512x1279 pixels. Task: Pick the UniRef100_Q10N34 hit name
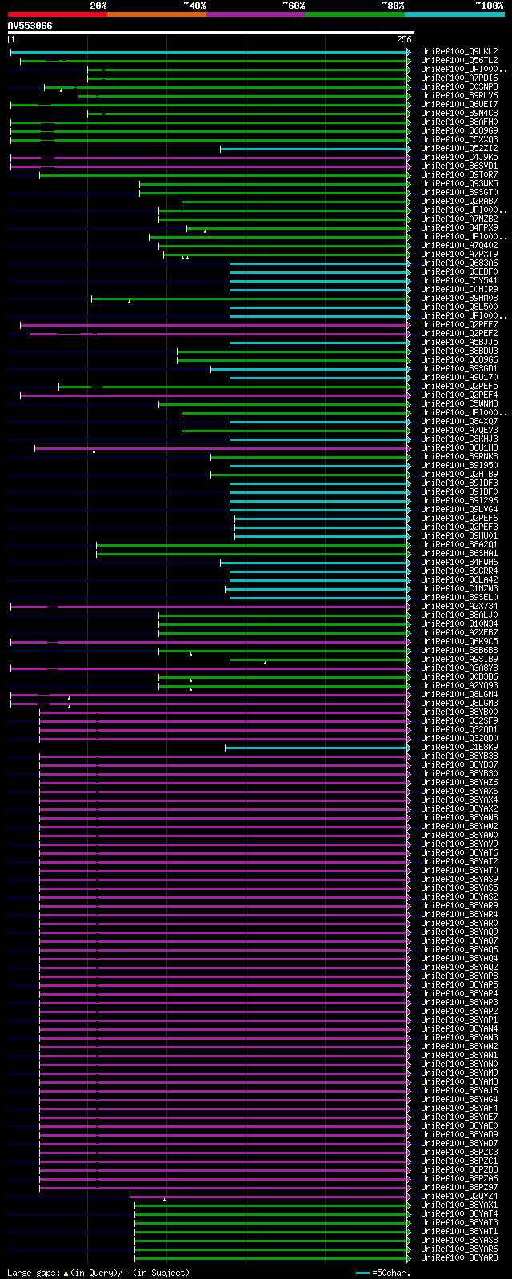(459, 623)
